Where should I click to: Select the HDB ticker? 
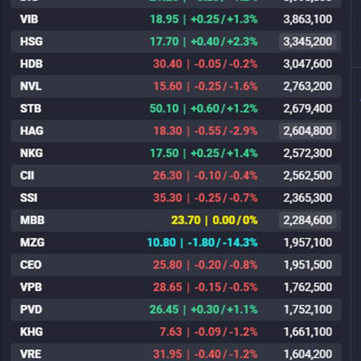31,64
